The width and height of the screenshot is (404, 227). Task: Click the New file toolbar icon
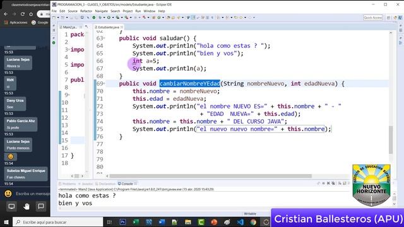pyautogui.click(x=54, y=18)
